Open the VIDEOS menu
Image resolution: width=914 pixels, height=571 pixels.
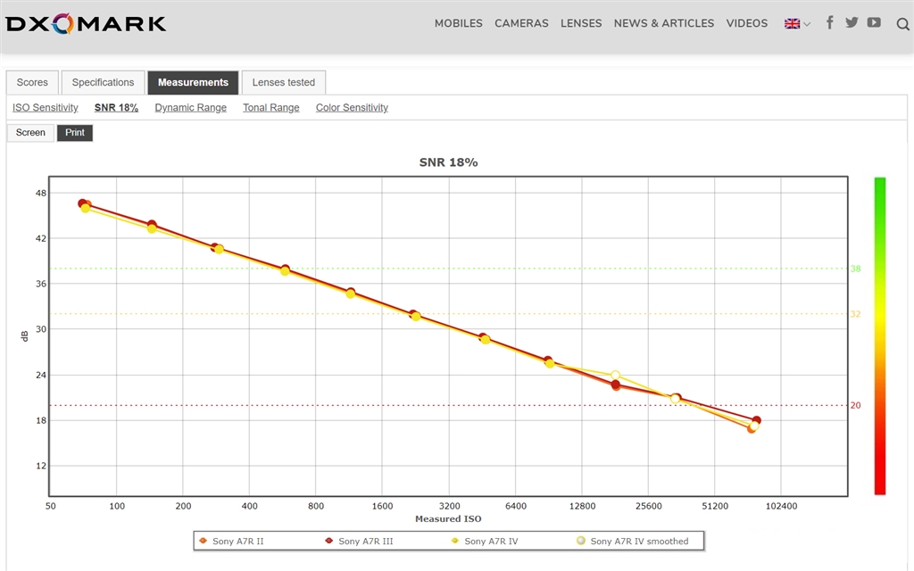click(747, 23)
